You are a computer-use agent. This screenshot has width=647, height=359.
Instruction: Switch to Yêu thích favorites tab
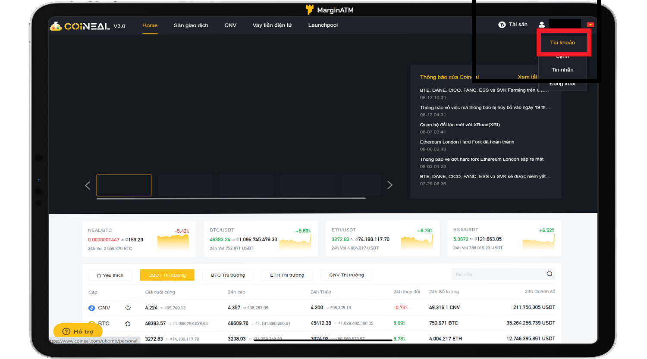point(110,275)
